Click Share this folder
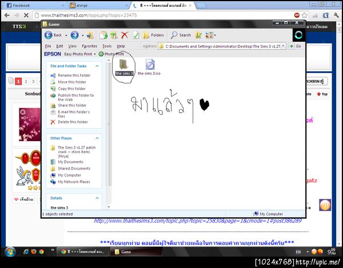The height and width of the screenshot is (268, 343). [x=72, y=105]
